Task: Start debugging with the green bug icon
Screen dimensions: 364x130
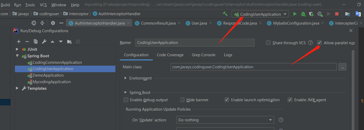Action: pos(303,14)
